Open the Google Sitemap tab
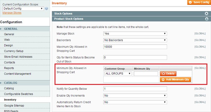 tap(25, 106)
